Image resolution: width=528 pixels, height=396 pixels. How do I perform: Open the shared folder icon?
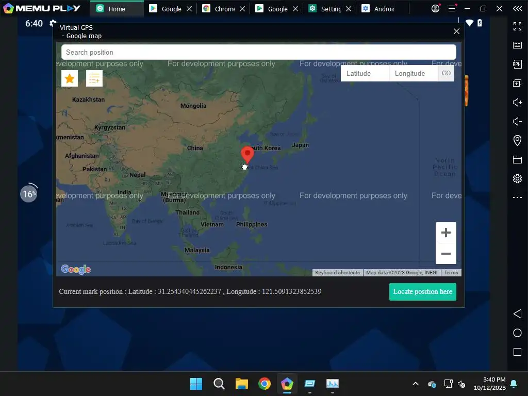coord(517,160)
